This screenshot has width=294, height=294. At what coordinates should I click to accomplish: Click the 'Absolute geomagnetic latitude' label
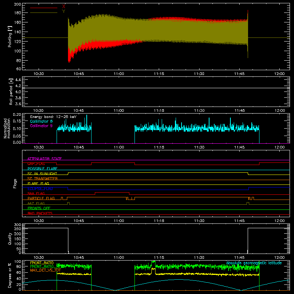point(254,263)
